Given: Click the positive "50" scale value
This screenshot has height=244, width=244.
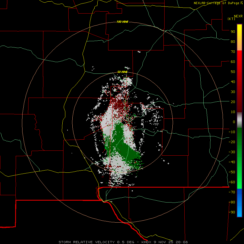Looking at the screenshot, I should click(233, 72).
